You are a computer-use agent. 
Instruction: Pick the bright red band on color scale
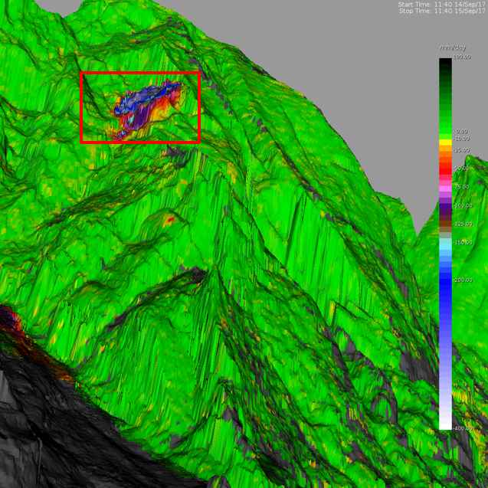coord(445,171)
